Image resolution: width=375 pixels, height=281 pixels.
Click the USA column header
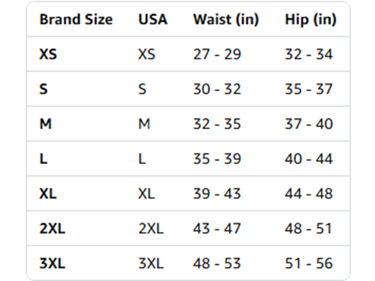(153, 19)
